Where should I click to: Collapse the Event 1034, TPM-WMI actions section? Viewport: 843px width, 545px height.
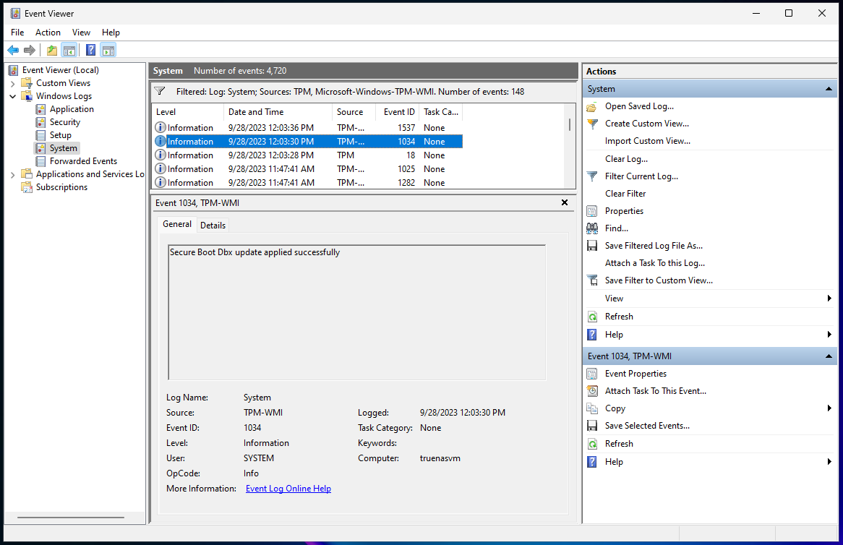click(829, 356)
